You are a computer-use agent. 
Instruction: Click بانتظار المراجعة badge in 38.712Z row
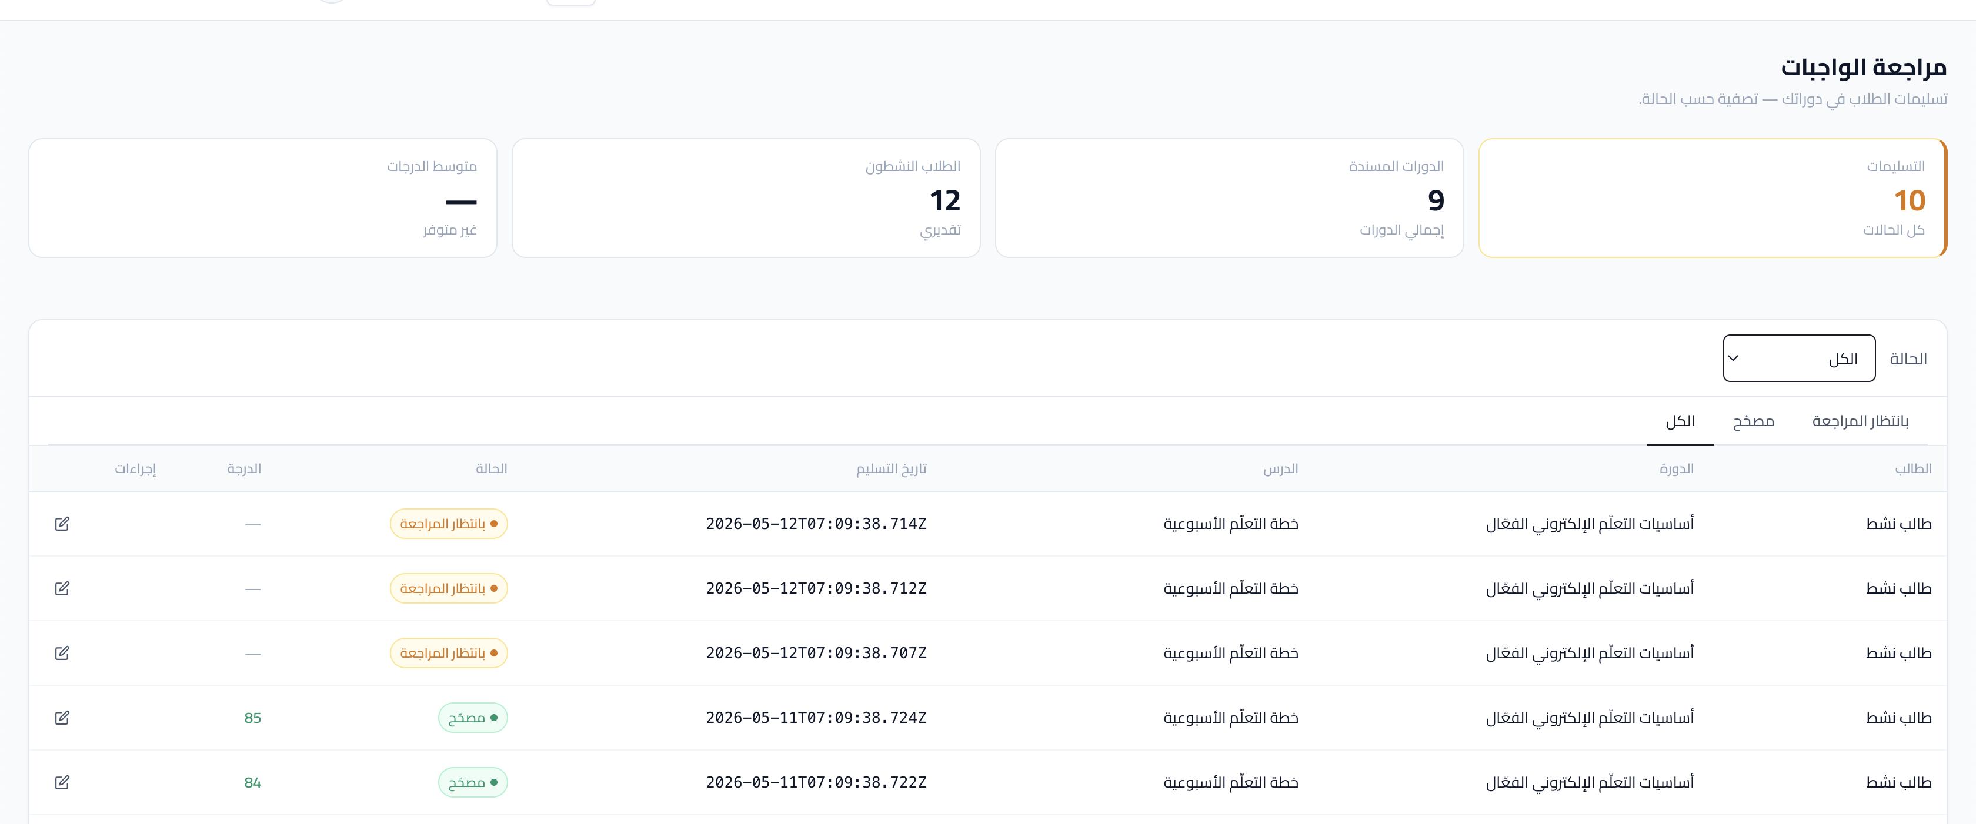click(x=449, y=588)
